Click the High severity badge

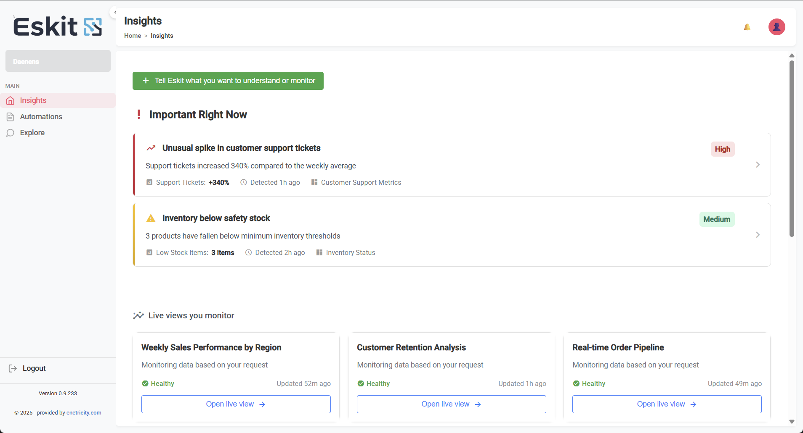[722, 149]
